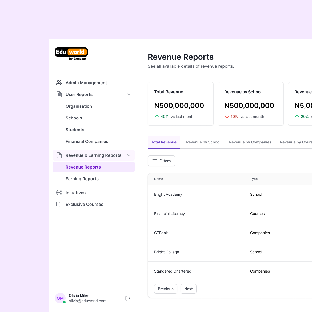Click the OM user avatar
Viewport: 312px width, 312px height.
(x=60, y=298)
